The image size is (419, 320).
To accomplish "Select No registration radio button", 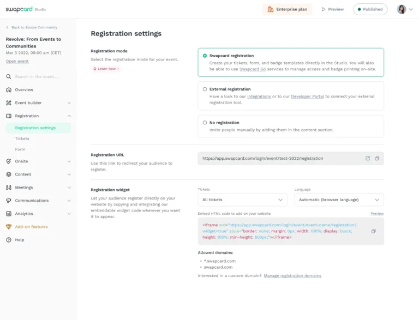I will [205, 123].
